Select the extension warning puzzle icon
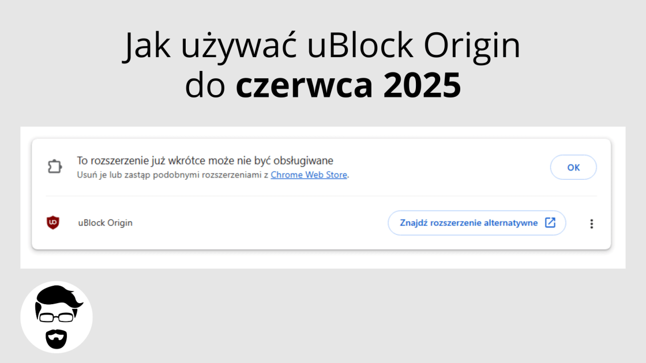 [x=55, y=166]
